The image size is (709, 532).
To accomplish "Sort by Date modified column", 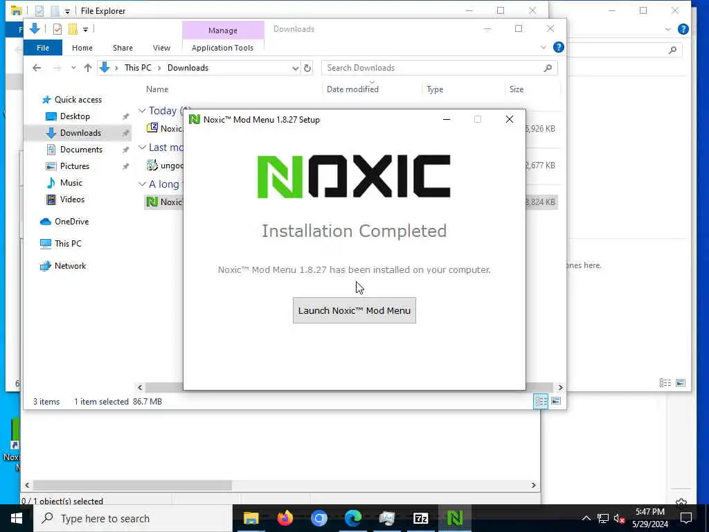I will pyautogui.click(x=352, y=89).
